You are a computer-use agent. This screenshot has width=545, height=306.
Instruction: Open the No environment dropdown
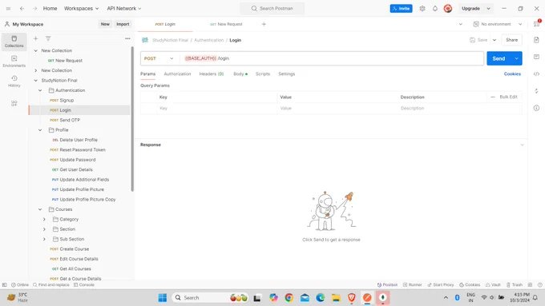pyautogui.click(x=498, y=24)
